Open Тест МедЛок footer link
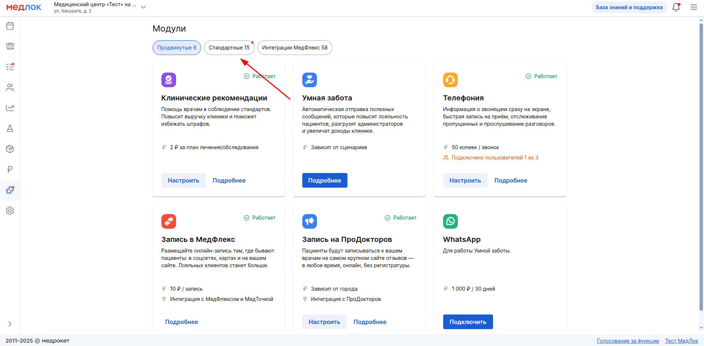 (x=682, y=341)
